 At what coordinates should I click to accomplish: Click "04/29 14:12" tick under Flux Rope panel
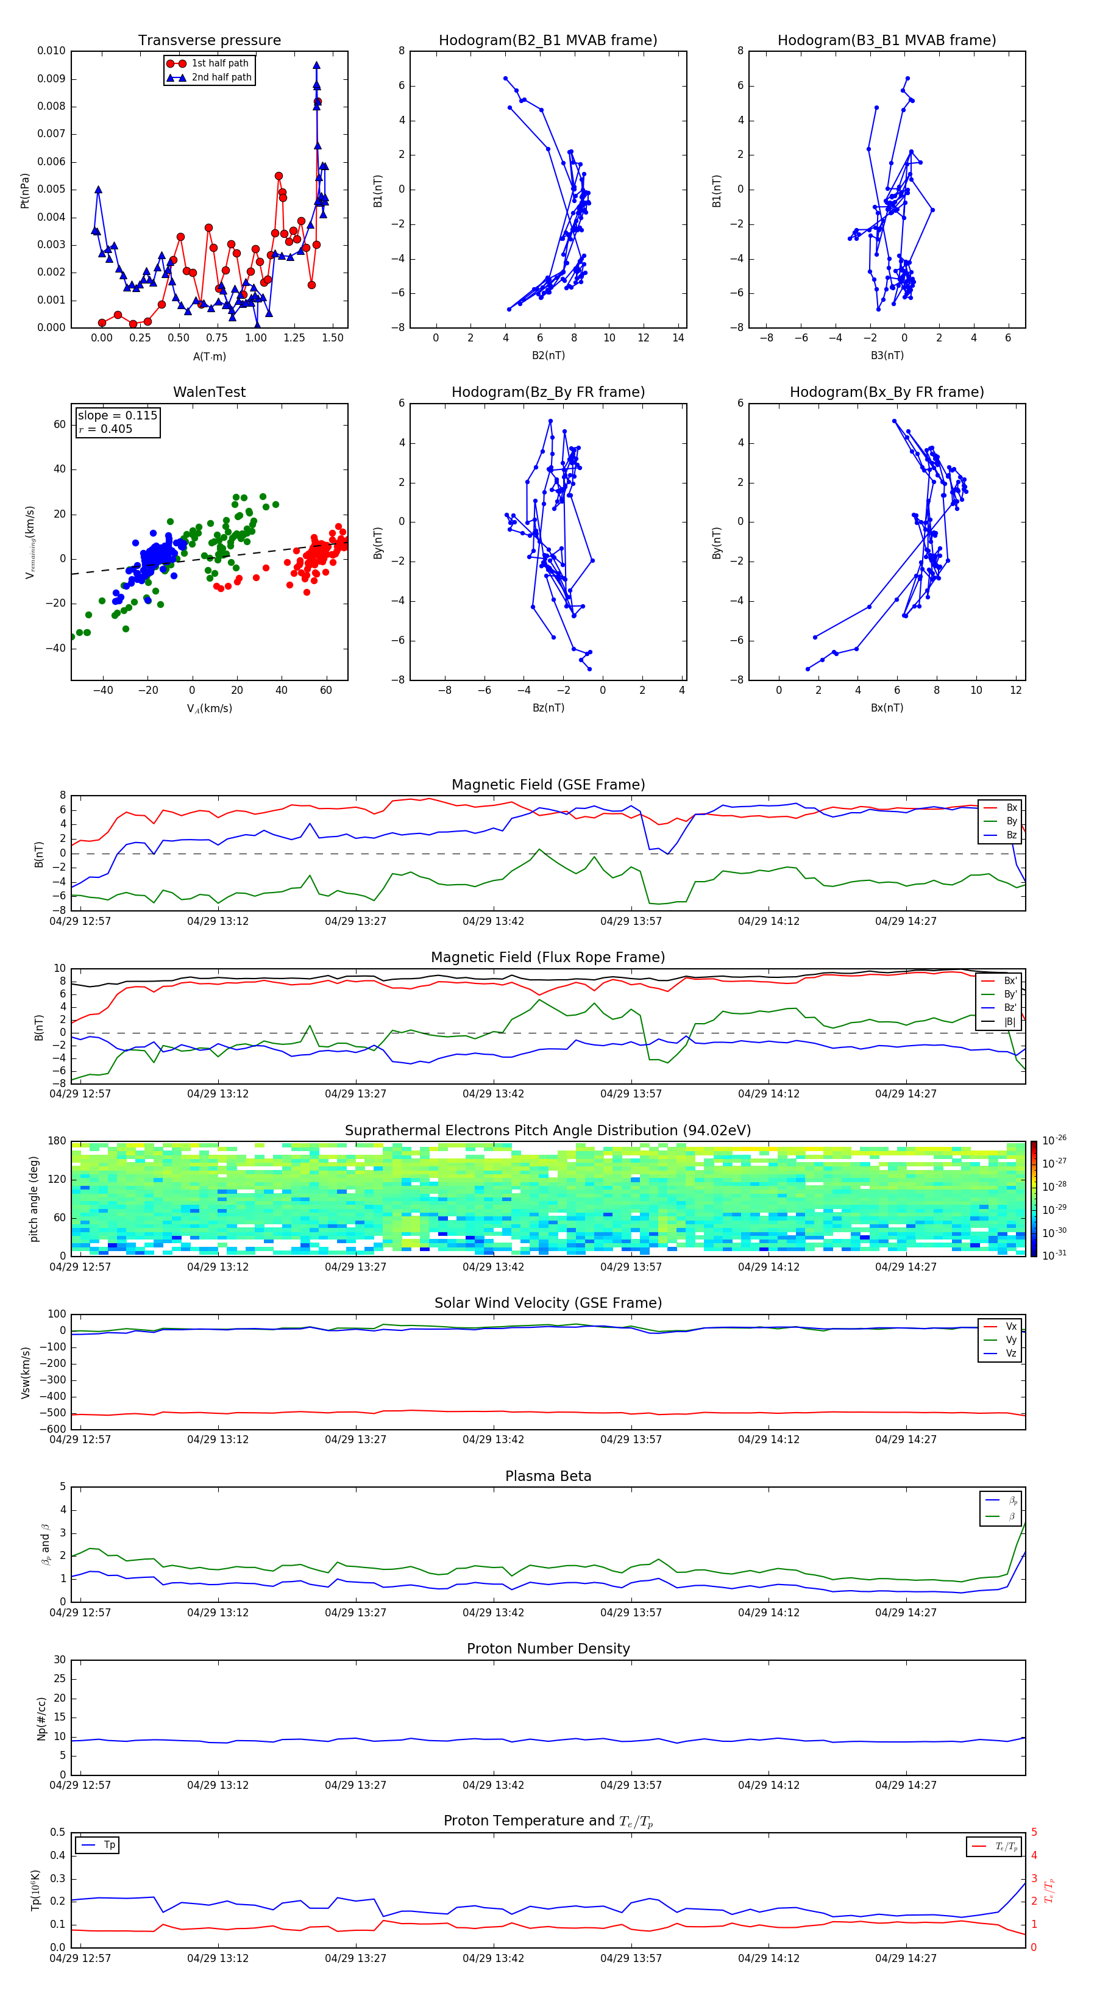pos(769,1094)
